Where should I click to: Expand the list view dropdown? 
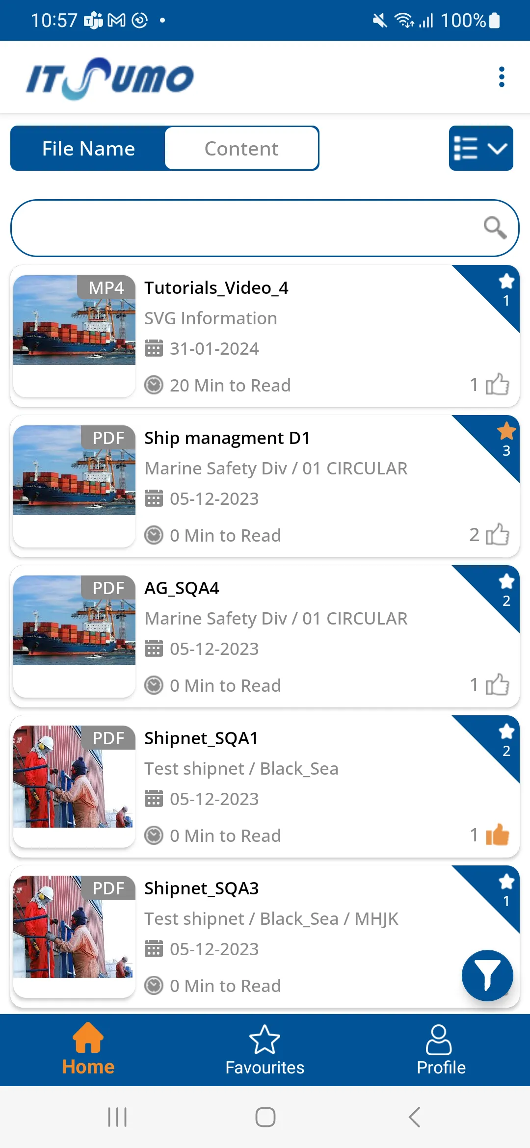(481, 148)
